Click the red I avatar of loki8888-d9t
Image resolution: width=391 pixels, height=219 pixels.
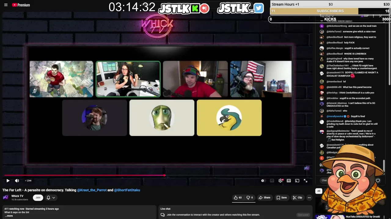[322, 87]
